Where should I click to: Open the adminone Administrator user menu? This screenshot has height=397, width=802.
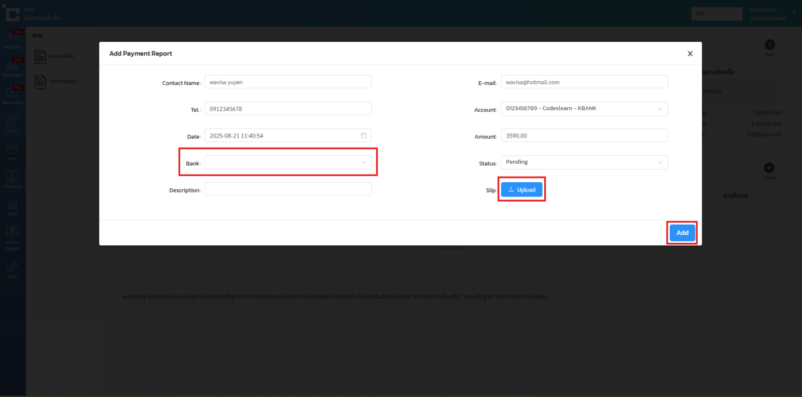pos(770,14)
